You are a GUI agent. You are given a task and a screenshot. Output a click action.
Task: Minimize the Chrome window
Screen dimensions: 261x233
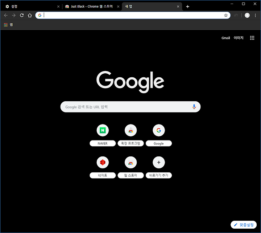pos(232,4)
